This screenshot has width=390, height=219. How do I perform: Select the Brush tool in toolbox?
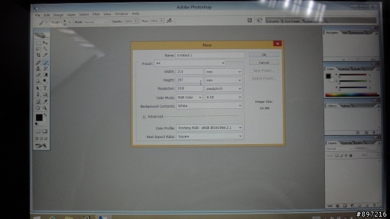tap(45, 63)
